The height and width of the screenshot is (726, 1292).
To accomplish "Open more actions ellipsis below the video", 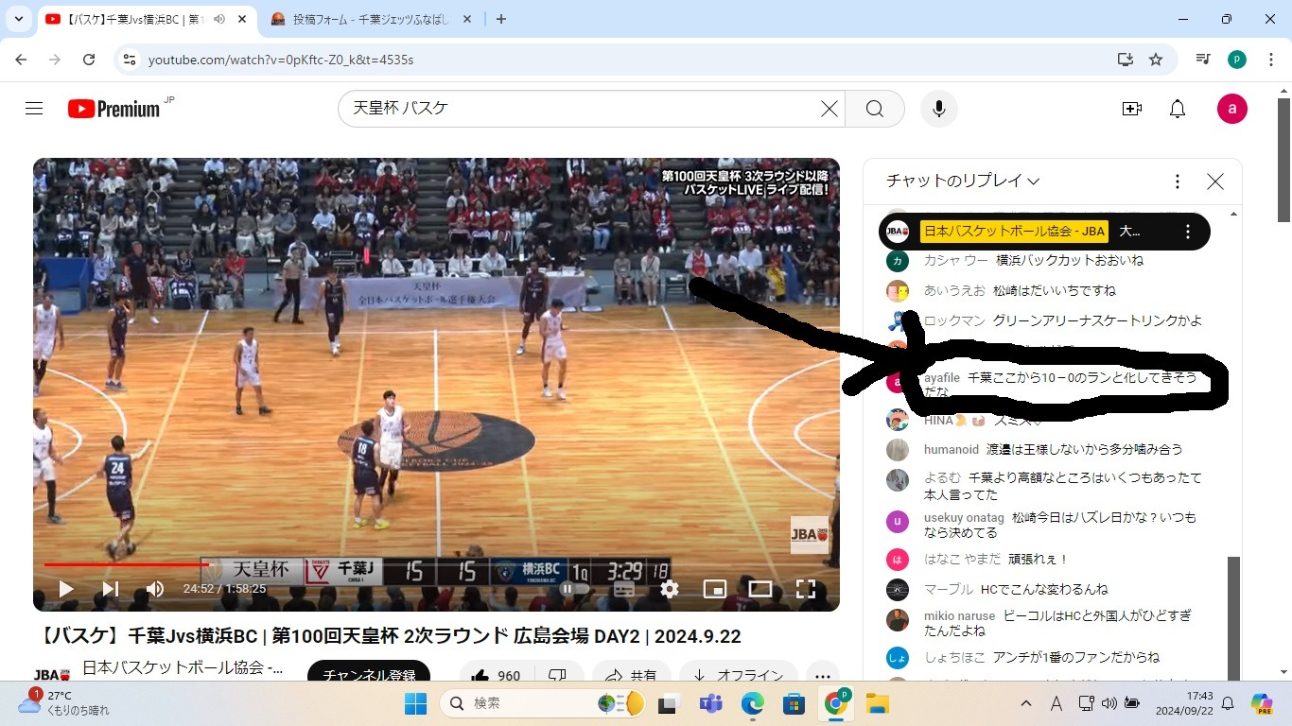I will coord(823,676).
